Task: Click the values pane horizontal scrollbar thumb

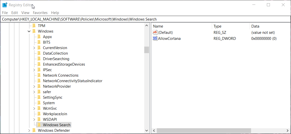Action: (204, 131)
